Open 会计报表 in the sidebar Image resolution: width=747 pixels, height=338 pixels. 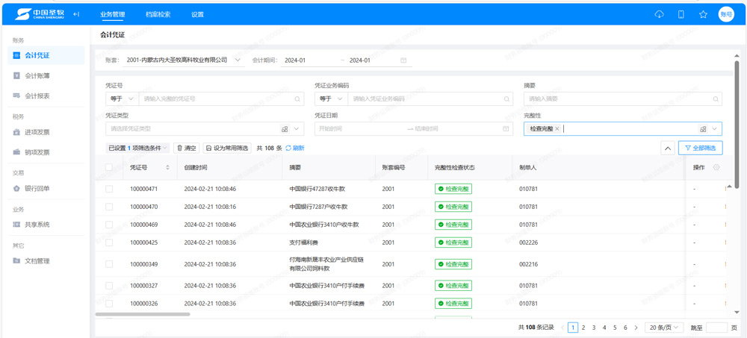[x=46, y=96]
